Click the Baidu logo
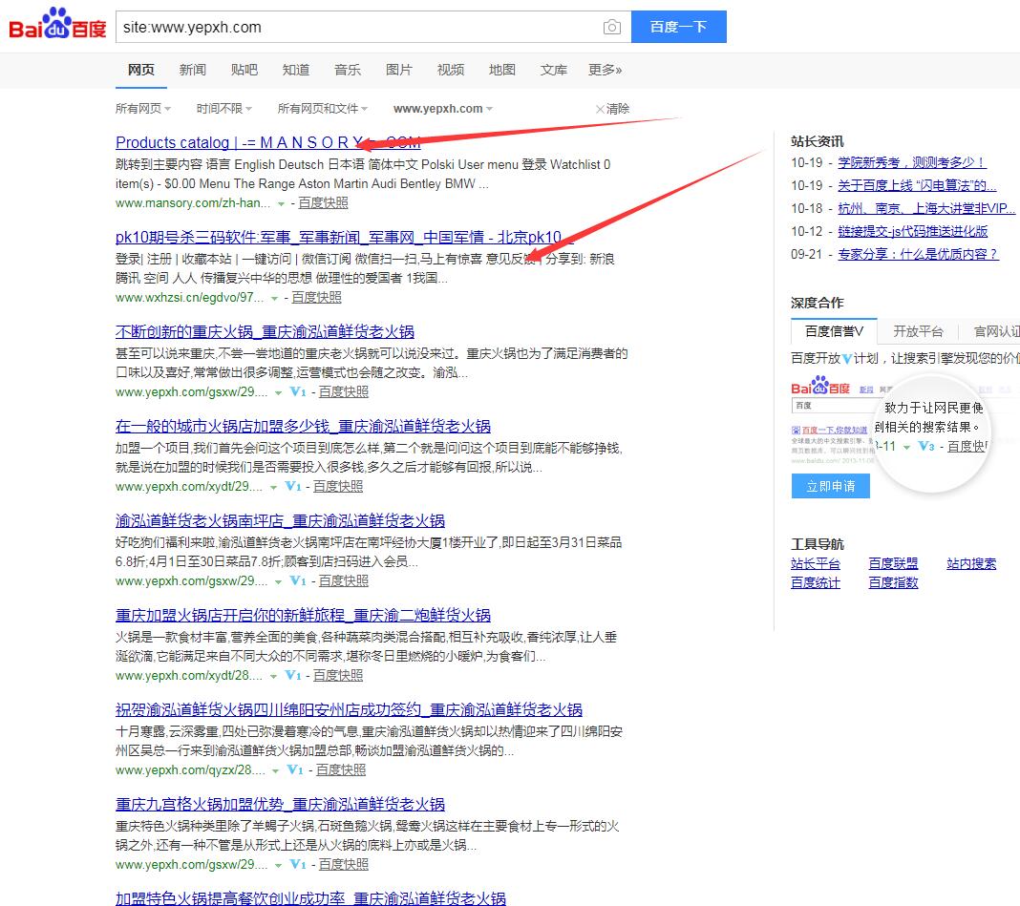Screen dimensions: 1020x906 [x=57, y=24]
